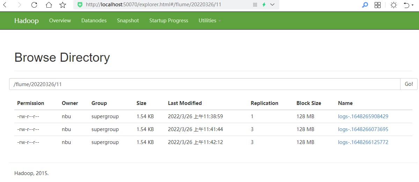Image resolution: width=419 pixels, height=182 pixels.
Task: Click the green shield security icon
Action: click(x=80, y=5)
